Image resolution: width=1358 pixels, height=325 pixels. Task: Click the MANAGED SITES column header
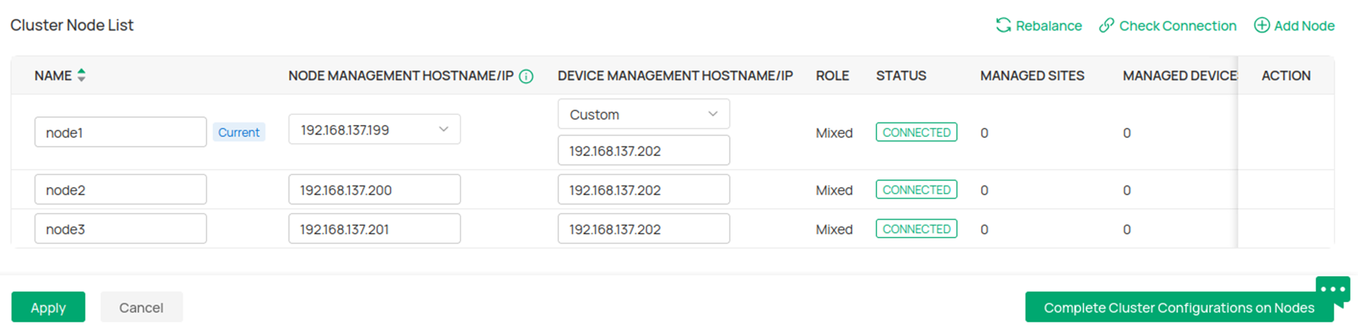[x=1032, y=76]
